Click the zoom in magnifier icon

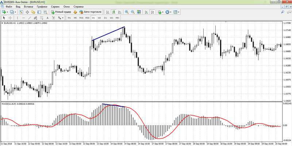point(127,12)
